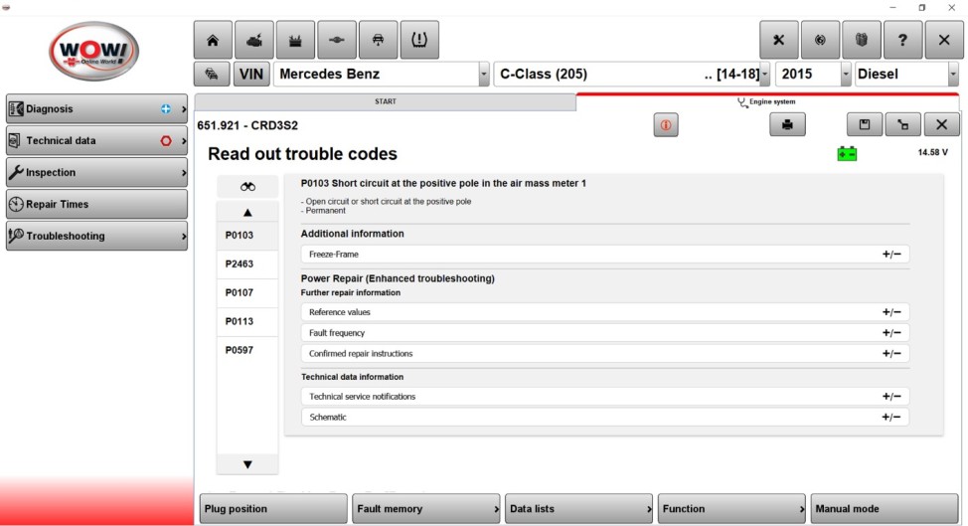Open the Fault memory button

coord(426,509)
